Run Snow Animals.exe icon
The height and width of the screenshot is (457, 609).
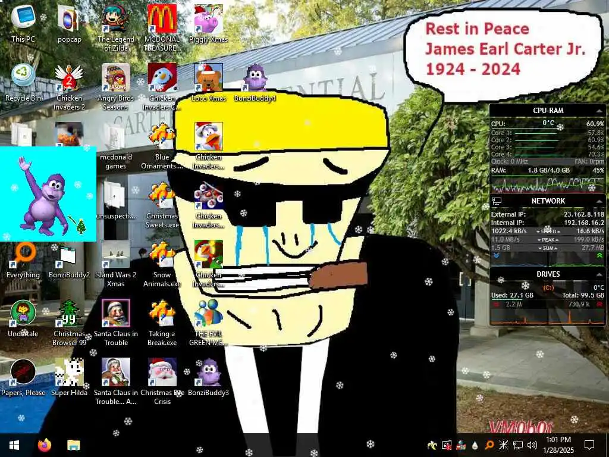[162, 264]
